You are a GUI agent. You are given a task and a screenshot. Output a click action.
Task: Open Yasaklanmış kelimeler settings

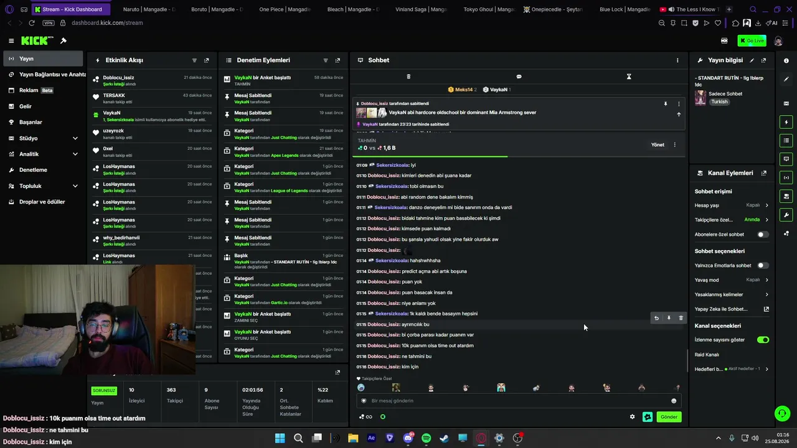732,294
